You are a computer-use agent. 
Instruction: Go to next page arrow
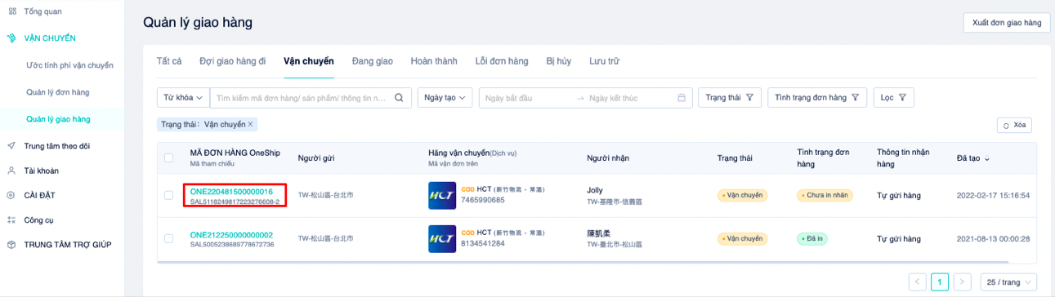coord(963,282)
